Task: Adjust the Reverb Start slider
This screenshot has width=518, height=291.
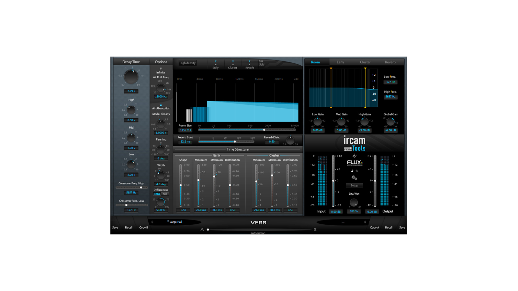Action: 226,142
